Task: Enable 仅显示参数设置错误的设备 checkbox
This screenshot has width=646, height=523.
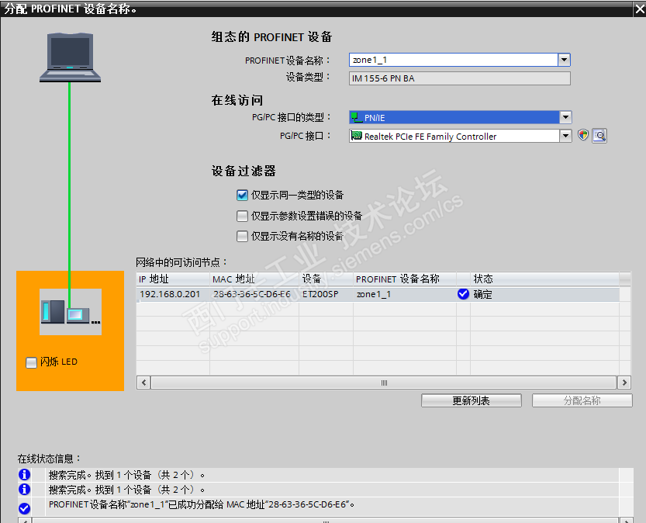Action: (242, 216)
